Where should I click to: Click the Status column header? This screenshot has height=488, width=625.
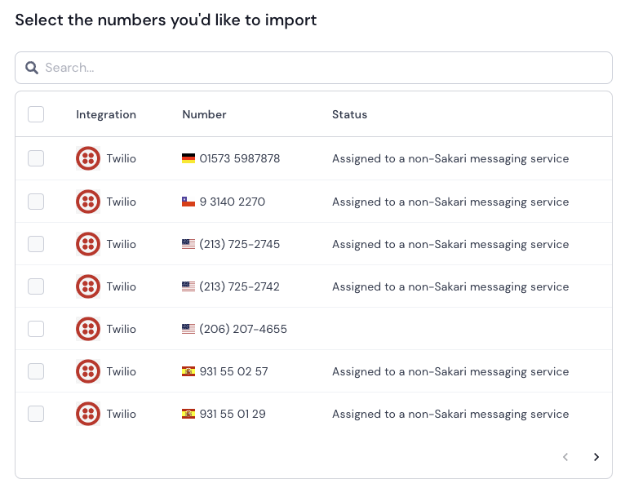(349, 114)
